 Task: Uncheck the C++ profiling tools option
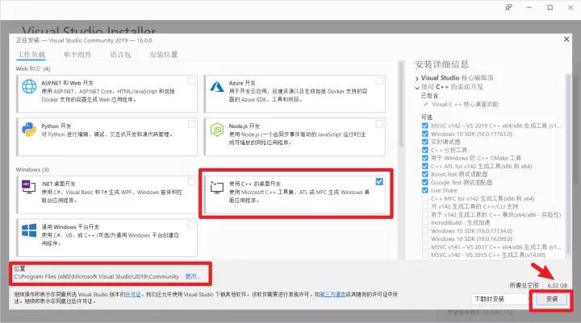coord(425,150)
